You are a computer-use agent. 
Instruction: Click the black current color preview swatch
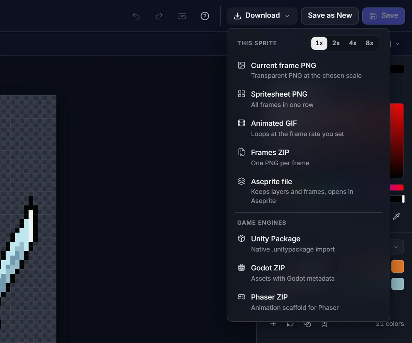coord(397,69)
